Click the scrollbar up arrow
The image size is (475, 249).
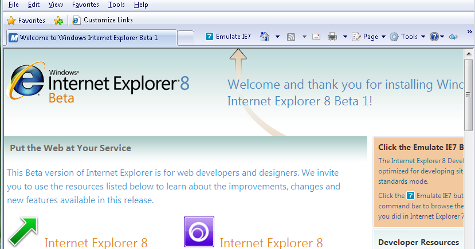point(469,54)
